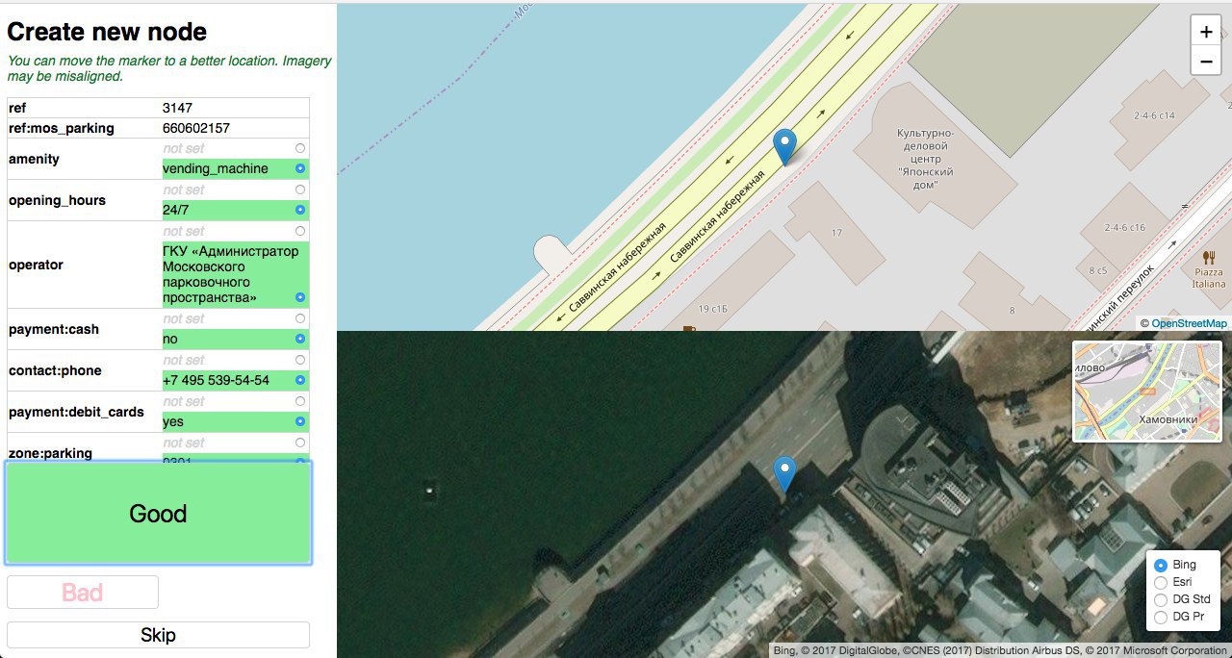The width and height of the screenshot is (1232, 658).
Task: Click the blue marker on the street map
Action: click(785, 146)
